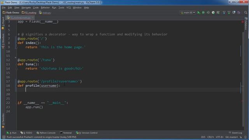Viewport: 249px width, 140px height.
Task: Open the Run tool window
Action: (11, 133)
